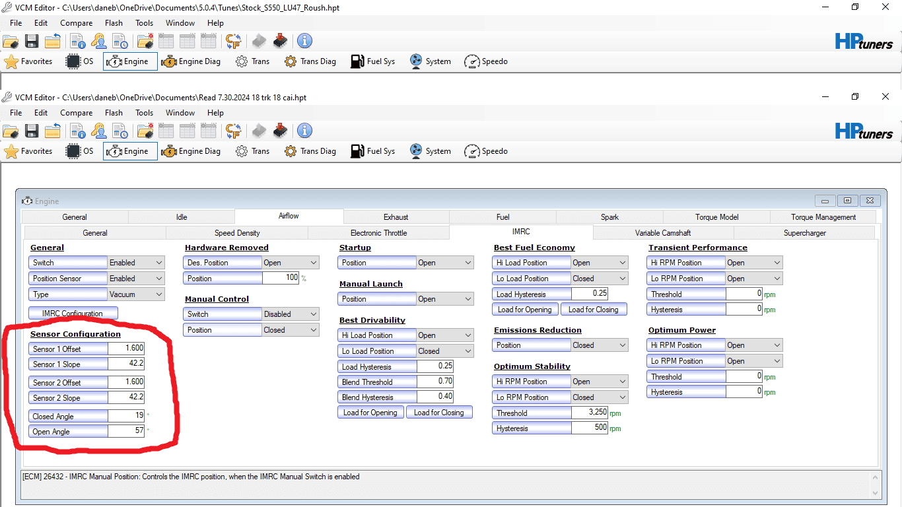Click the document with clock icon in the front window
902x507 pixels.
pos(120,131)
